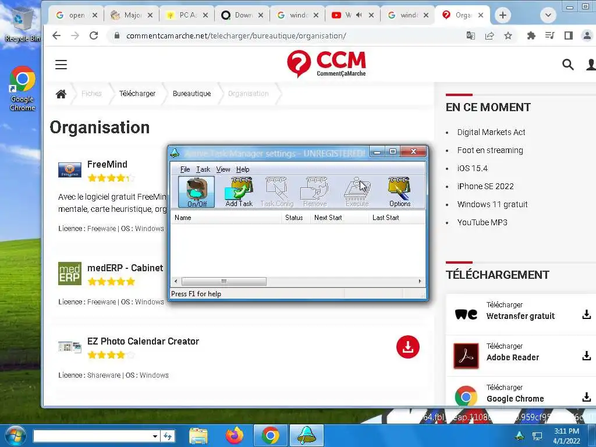596x447 pixels.
Task: Launch Firefox from the taskbar
Action: pyautogui.click(x=234, y=435)
